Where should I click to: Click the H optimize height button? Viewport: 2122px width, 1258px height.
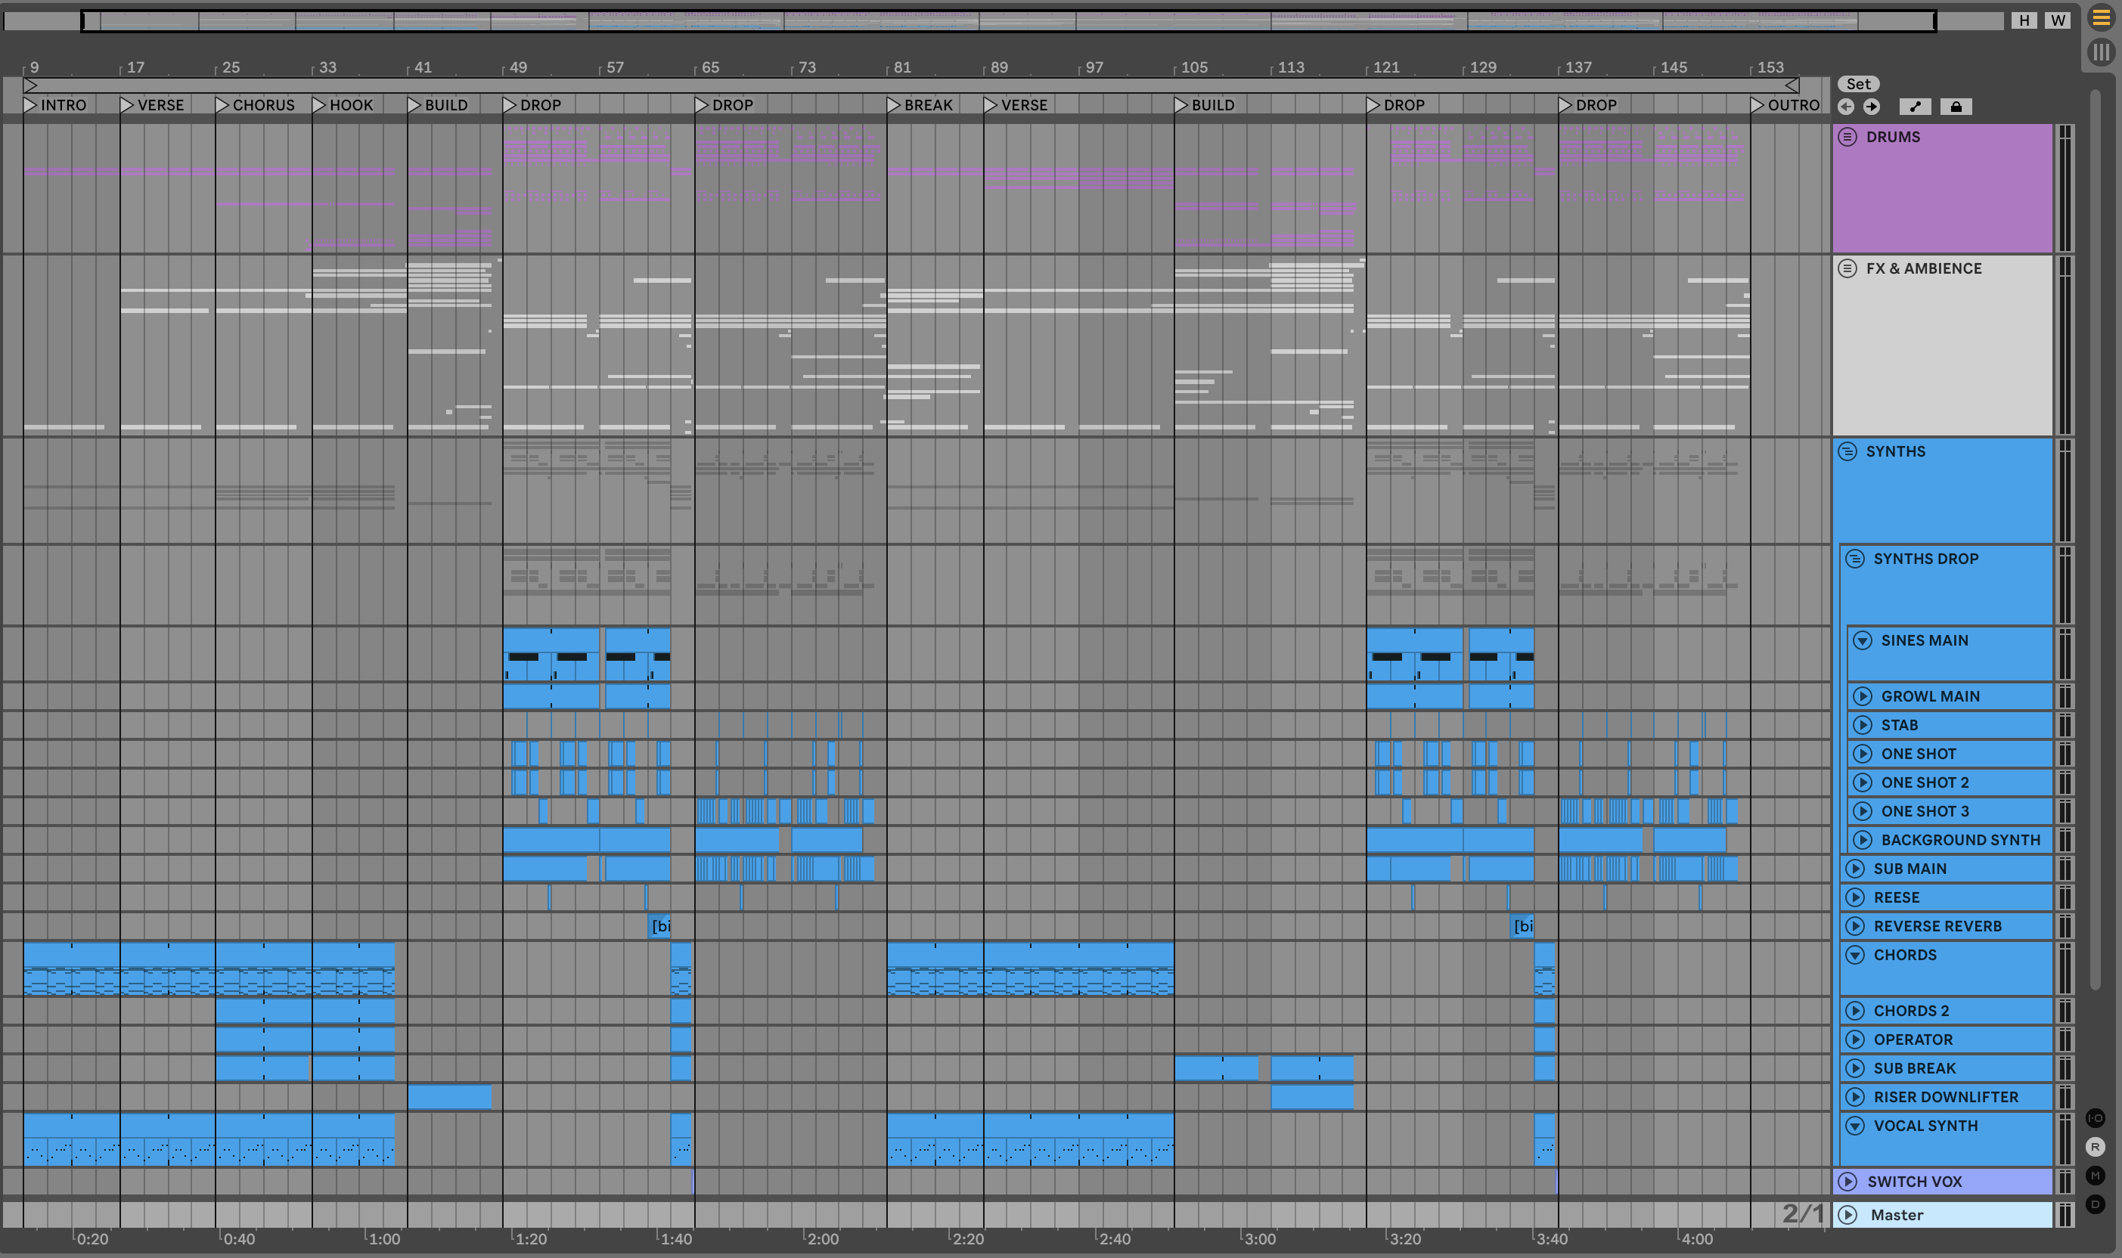[2024, 20]
